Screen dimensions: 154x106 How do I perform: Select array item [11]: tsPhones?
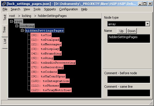coord(45,85)
